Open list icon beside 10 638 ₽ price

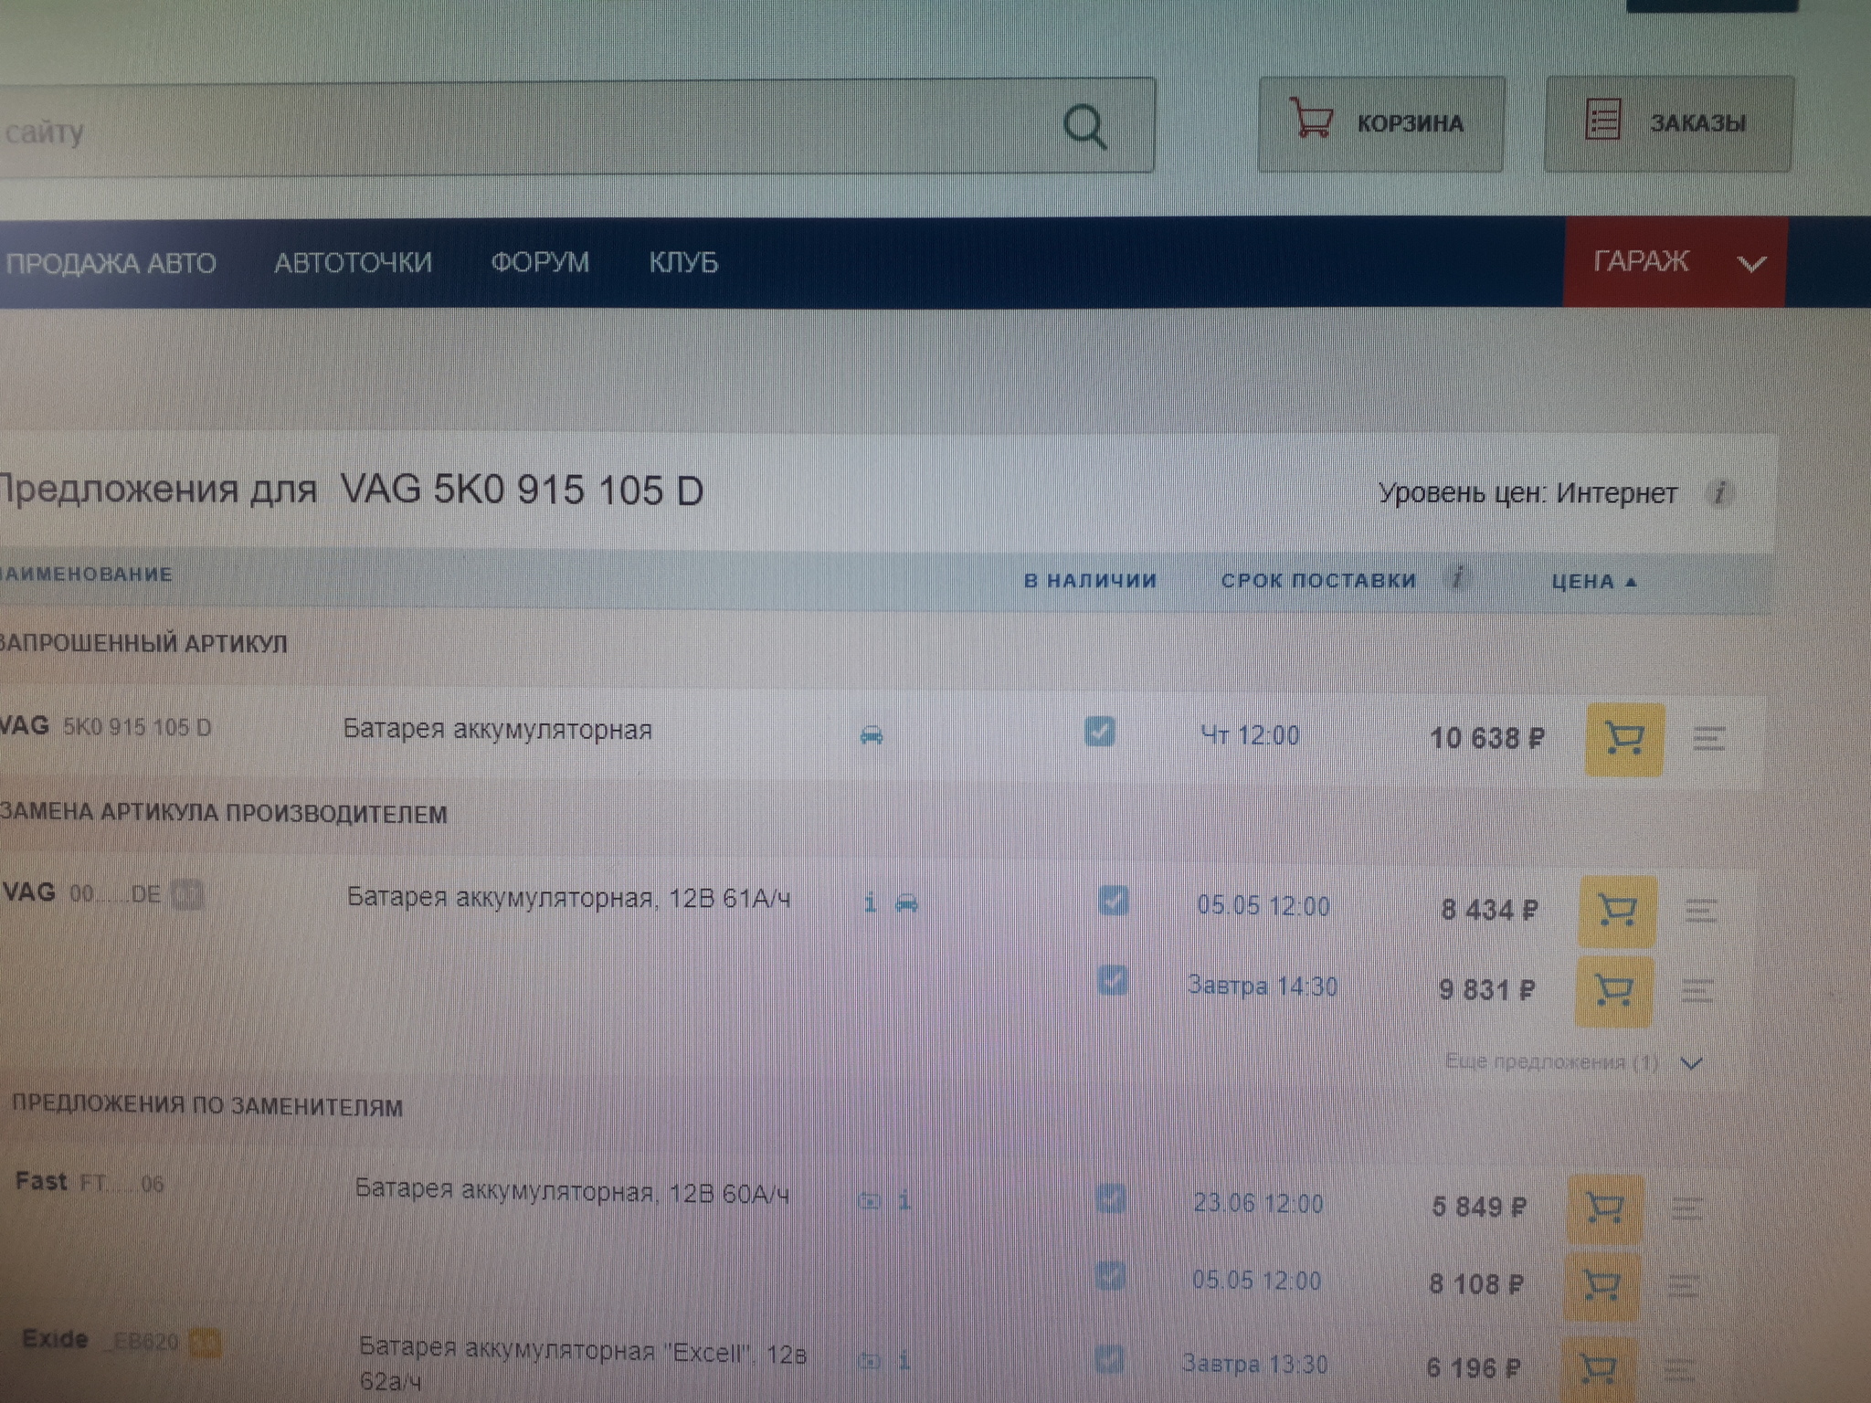pos(1708,738)
